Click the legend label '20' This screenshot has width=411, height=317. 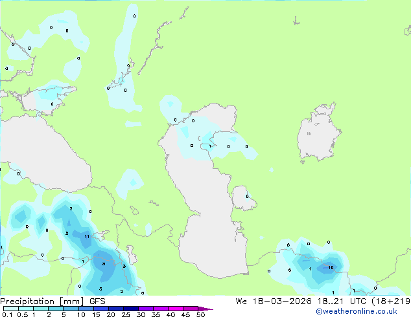[x=111, y=314]
